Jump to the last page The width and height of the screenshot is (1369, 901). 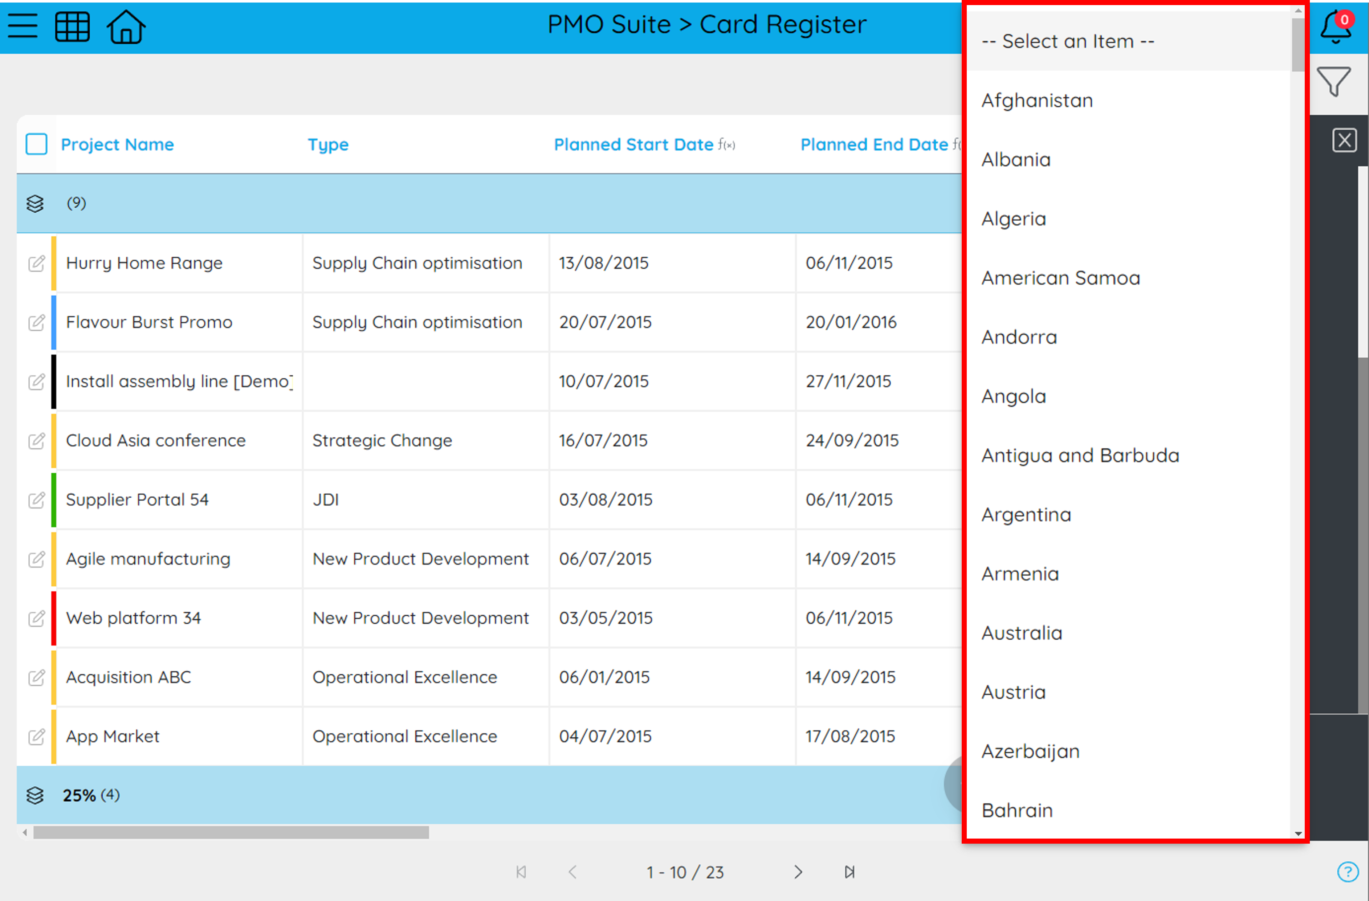point(849,872)
